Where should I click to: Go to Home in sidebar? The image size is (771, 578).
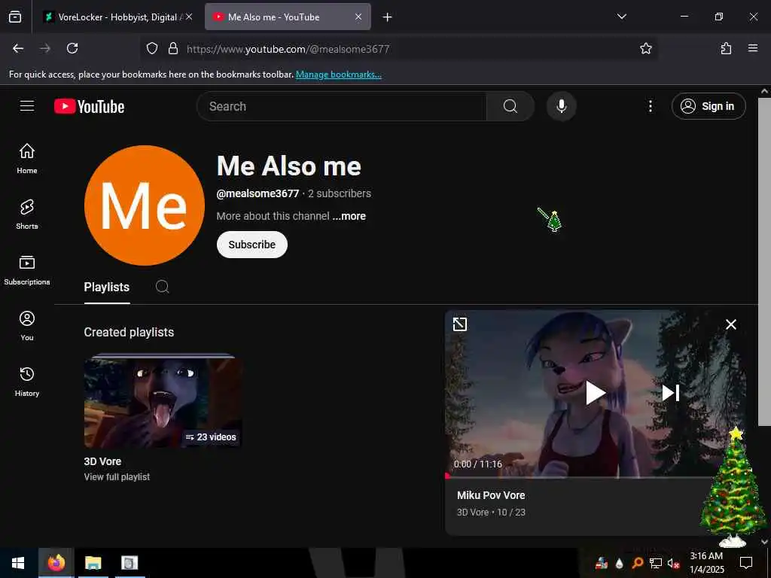point(27,158)
